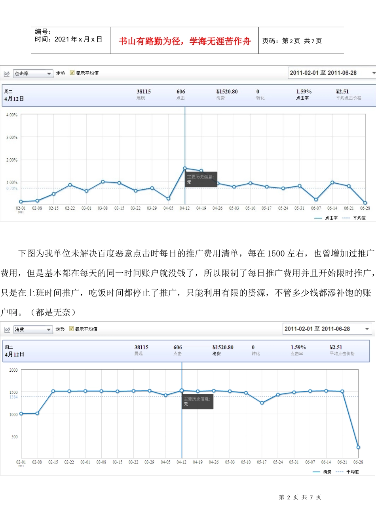Image resolution: width=376 pixels, height=532 pixels.
Task: Select the 转化 0 metric in the upper summary bar
Action: 260,95
